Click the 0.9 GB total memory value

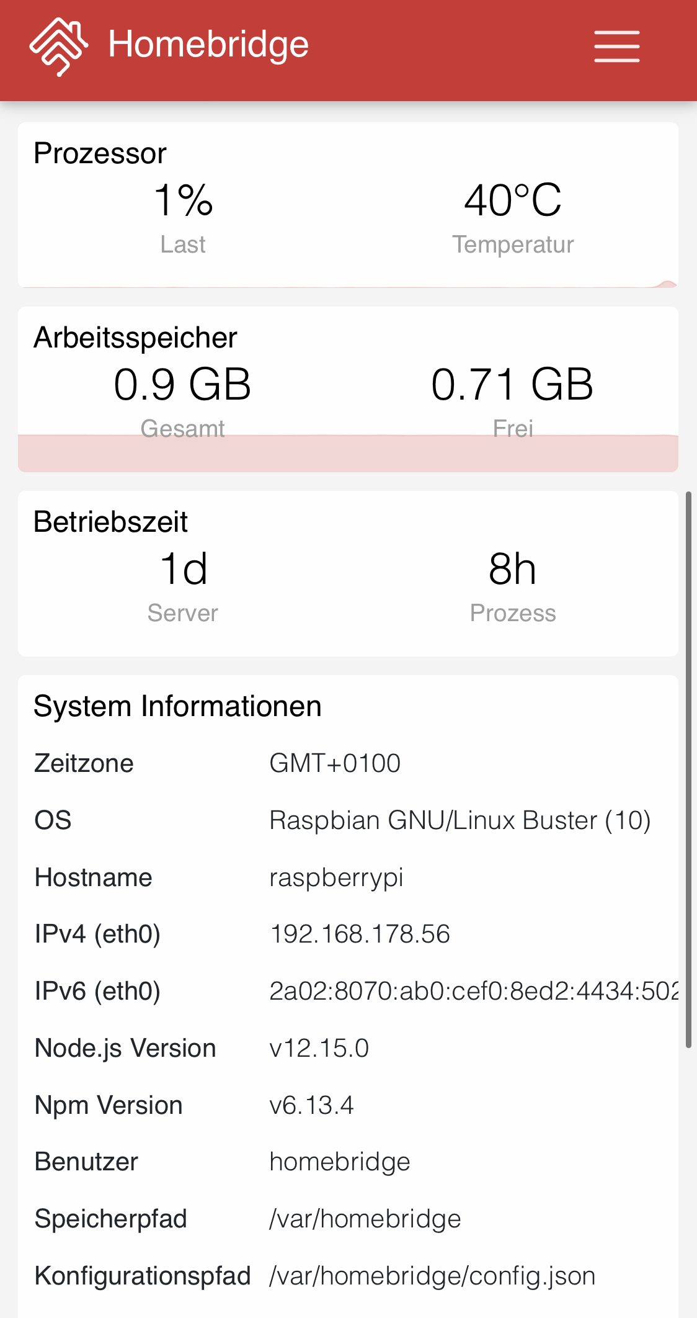tap(182, 384)
